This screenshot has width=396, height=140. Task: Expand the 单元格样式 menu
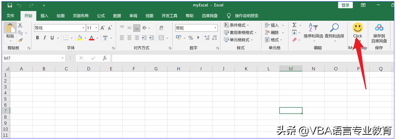coord(239,40)
